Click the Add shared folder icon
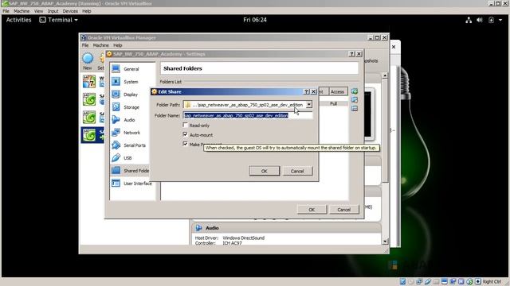Image resolution: width=510 pixels, height=286 pixels. click(355, 91)
